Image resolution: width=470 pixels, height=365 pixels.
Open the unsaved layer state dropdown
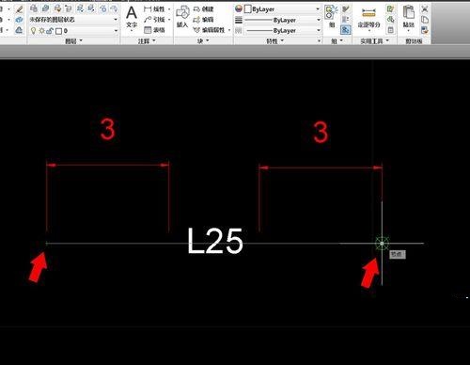pyautogui.click(x=73, y=20)
